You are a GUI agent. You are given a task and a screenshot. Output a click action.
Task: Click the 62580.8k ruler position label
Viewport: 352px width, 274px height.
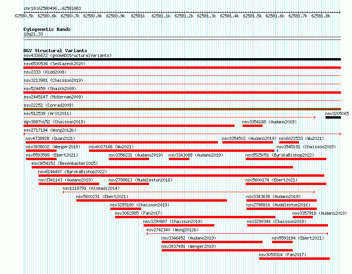click(93, 16)
